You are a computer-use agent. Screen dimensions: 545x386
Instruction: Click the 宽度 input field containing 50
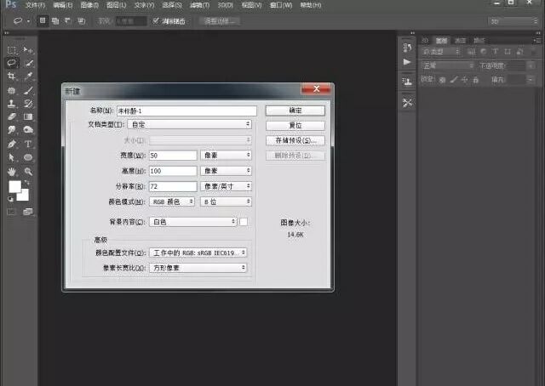coord(173,156)
